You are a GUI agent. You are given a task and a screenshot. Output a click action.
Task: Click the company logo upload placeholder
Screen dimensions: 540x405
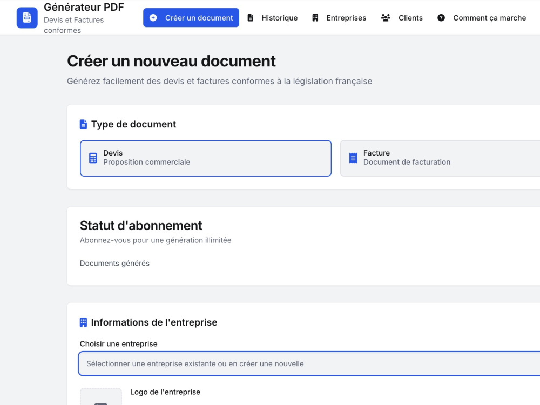click(x=101, y=397)
